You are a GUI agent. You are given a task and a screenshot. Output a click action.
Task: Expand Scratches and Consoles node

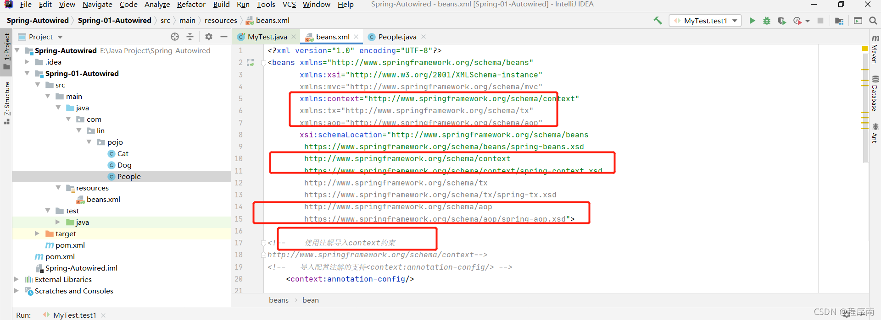[x=17, y=291]
